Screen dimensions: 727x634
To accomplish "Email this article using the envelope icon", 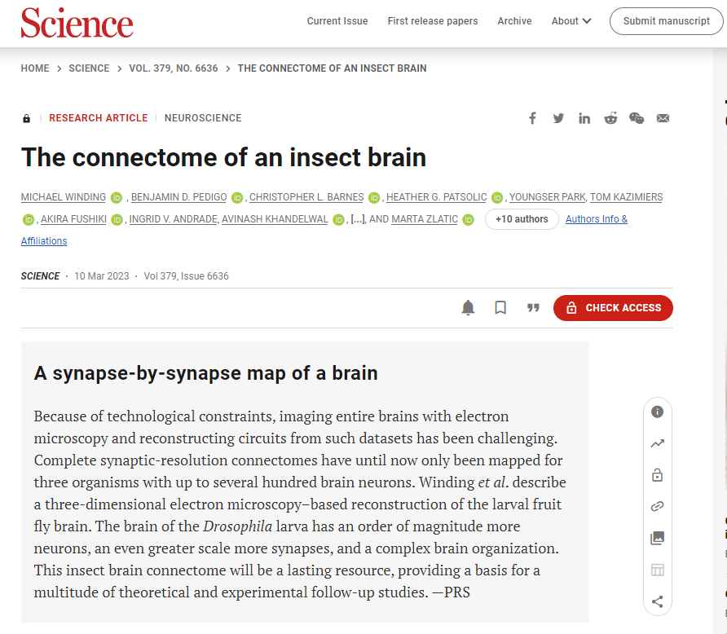I will tap(663, 118).
